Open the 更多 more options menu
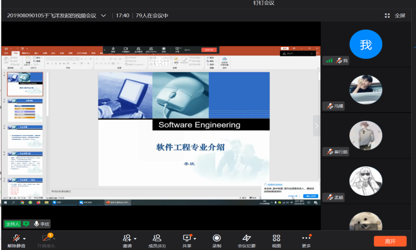 (306, 238)
